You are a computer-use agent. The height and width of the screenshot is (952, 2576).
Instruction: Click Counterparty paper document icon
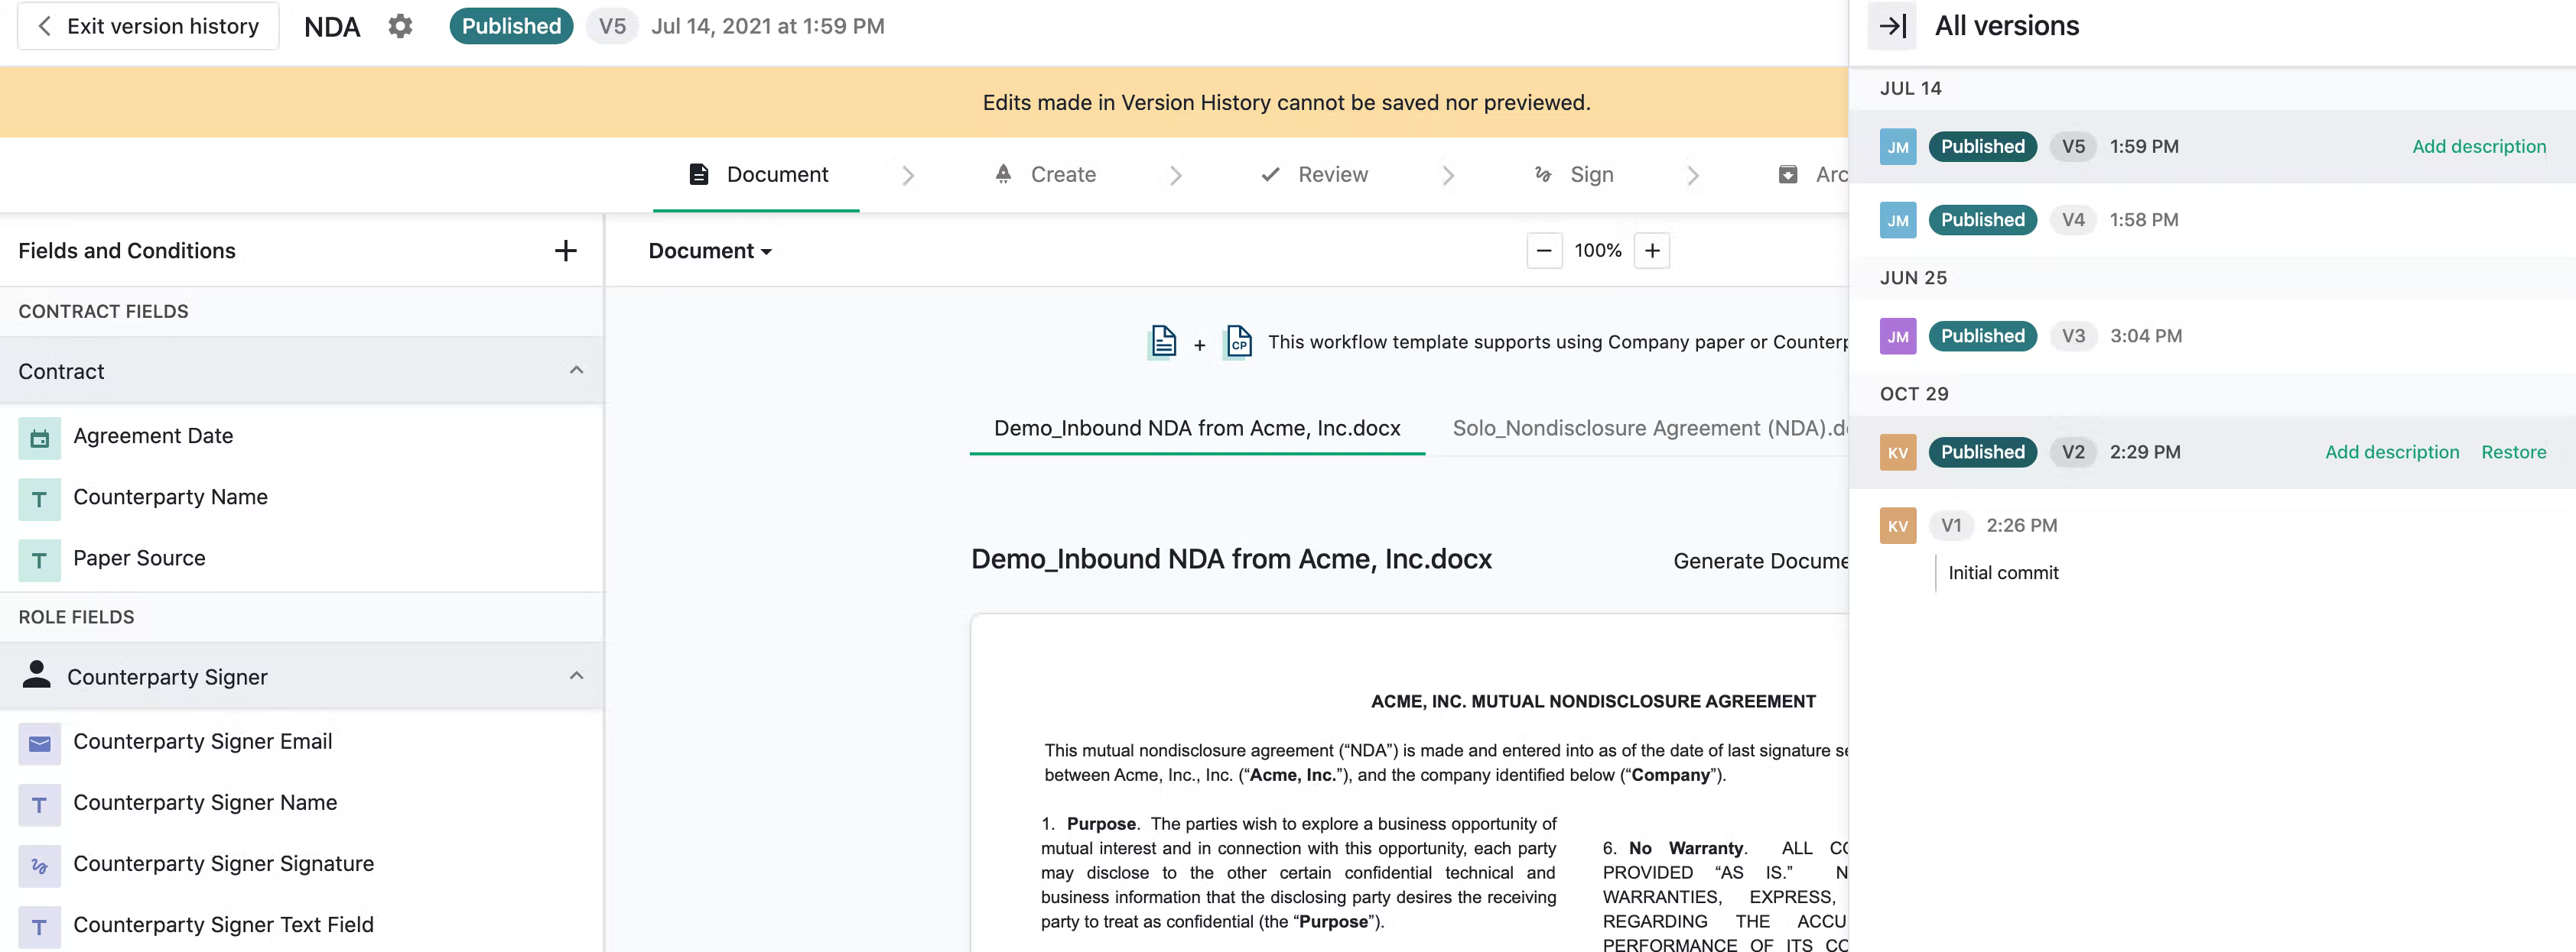(x=1238, y=342)
